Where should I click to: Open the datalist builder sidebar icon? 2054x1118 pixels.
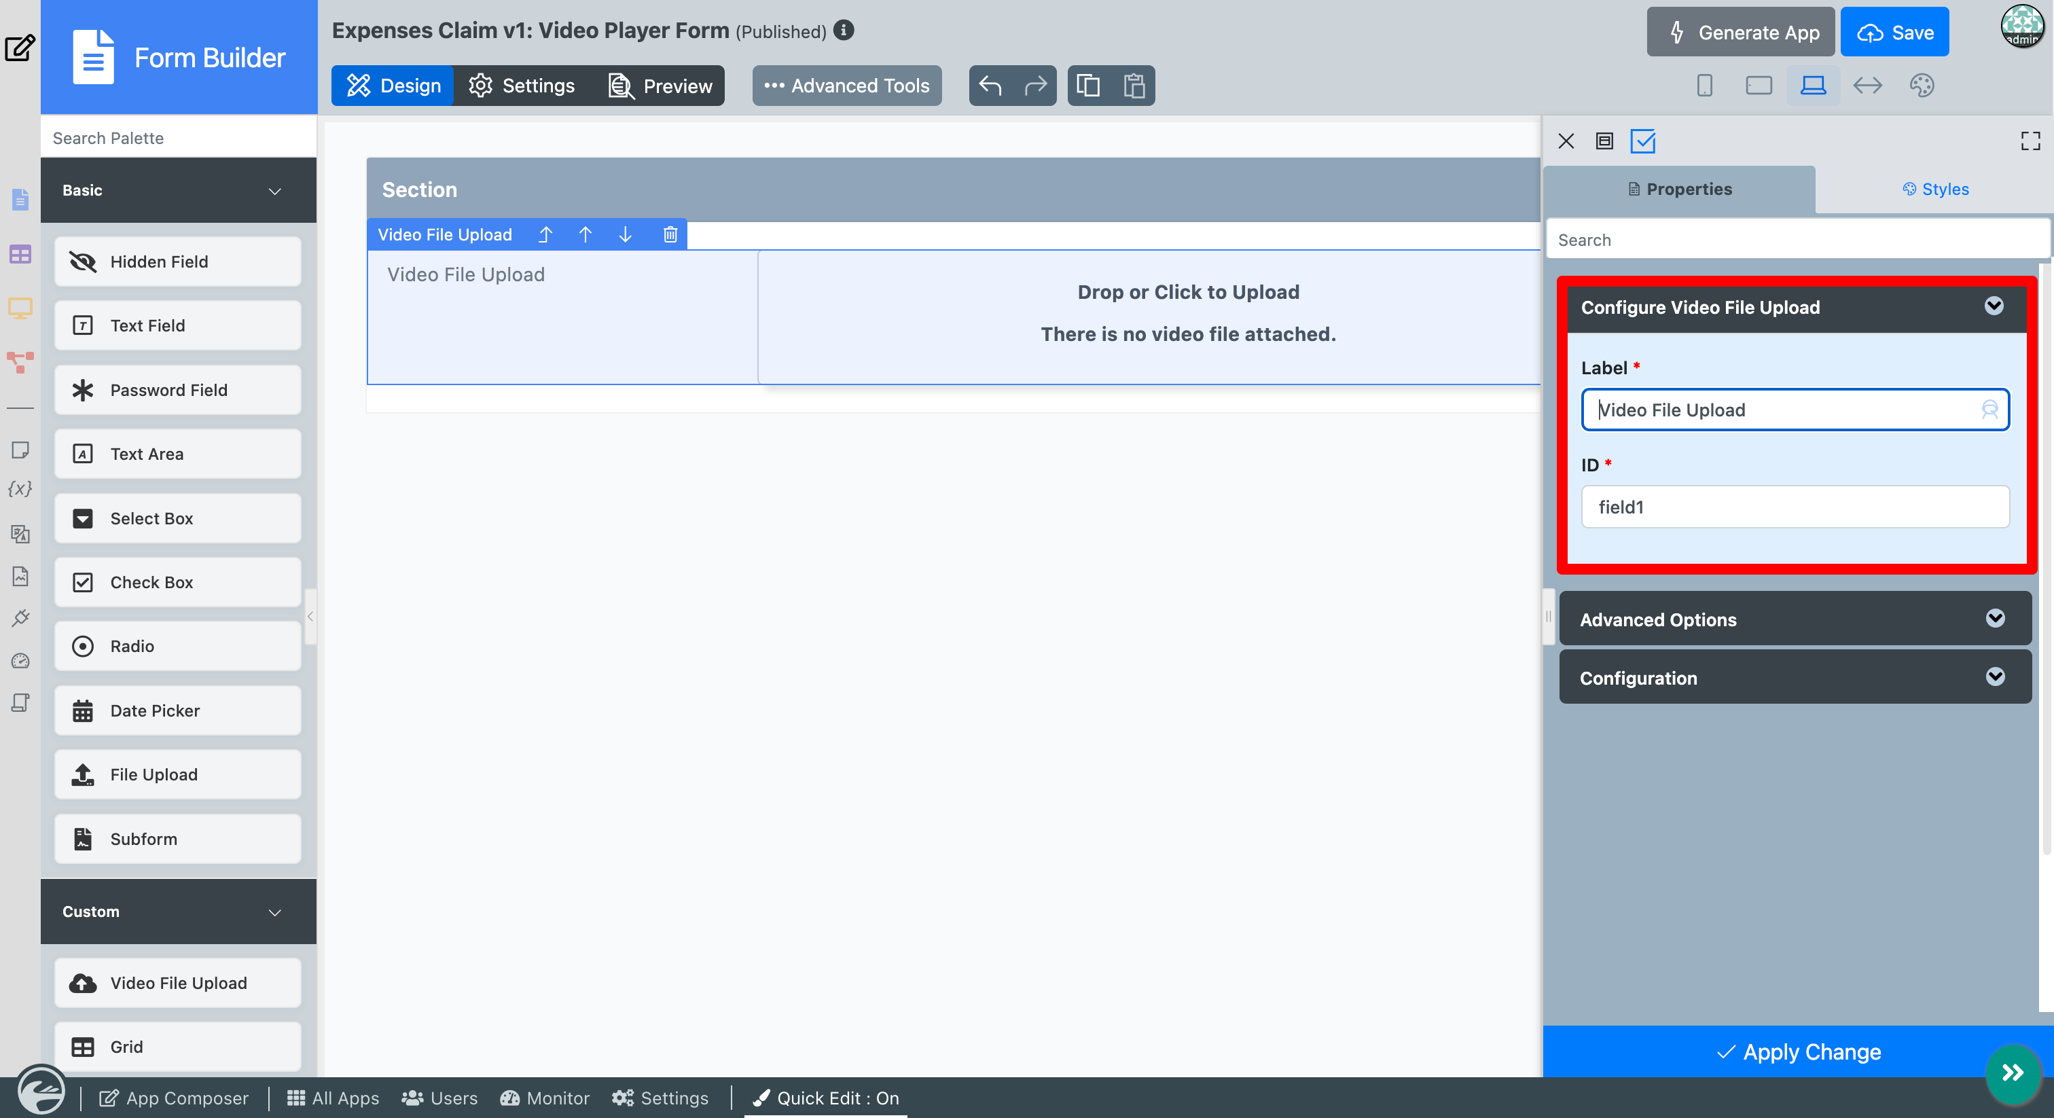(x=20, y=255)
